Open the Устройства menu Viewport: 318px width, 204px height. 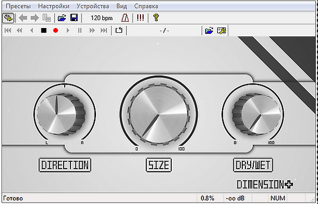pos(92,6)
